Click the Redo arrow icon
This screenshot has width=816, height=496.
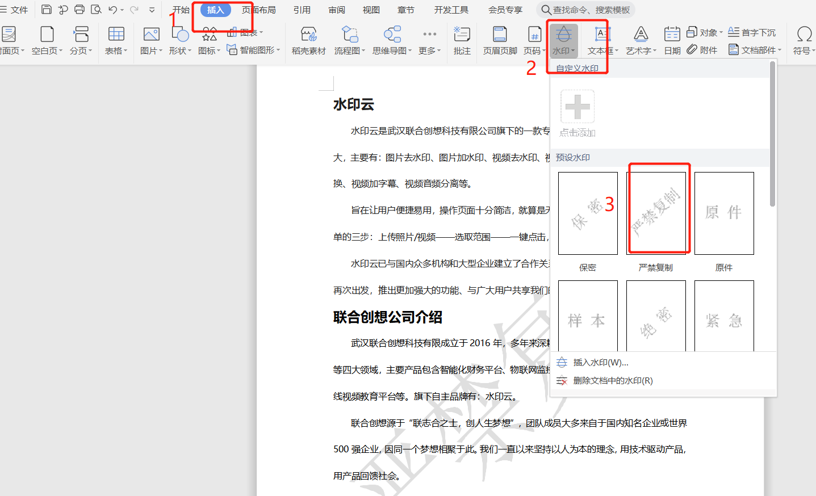click(134, 10)
